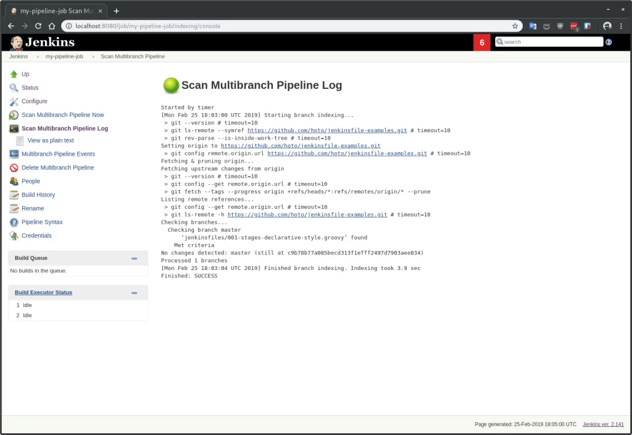Go forward in browser history
The width and height of the screenshot is (632, 435).
25,26
